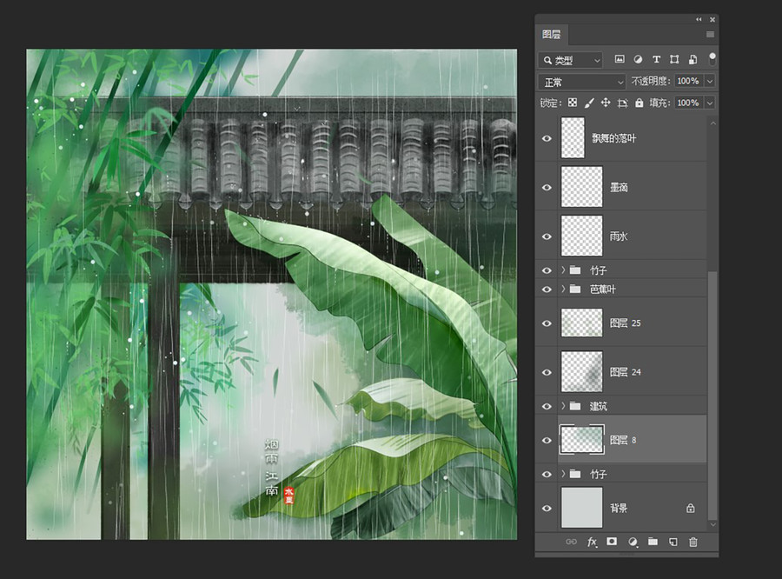Select layer name 墨滴
782x579 pixels.
(619, 187)
